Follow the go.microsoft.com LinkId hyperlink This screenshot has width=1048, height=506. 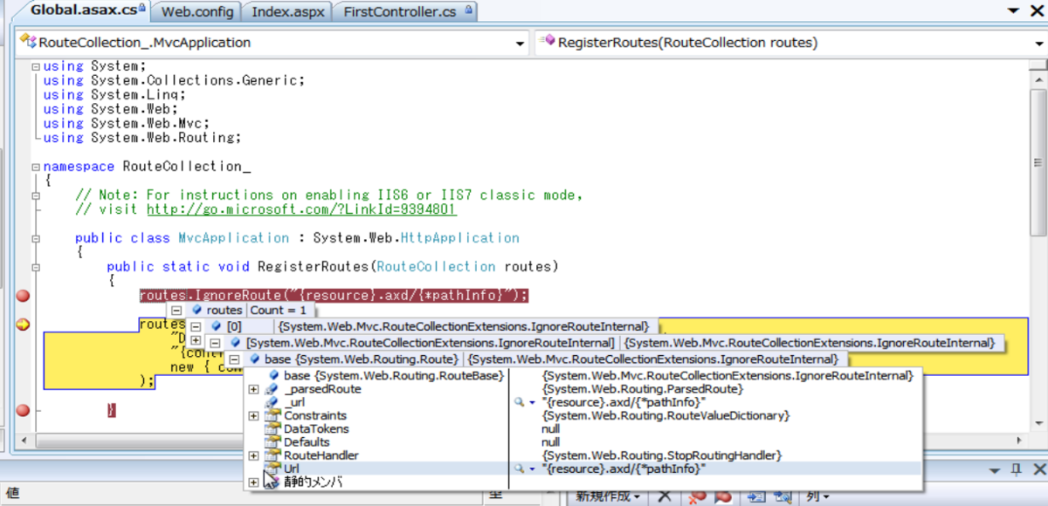[301, 209]
